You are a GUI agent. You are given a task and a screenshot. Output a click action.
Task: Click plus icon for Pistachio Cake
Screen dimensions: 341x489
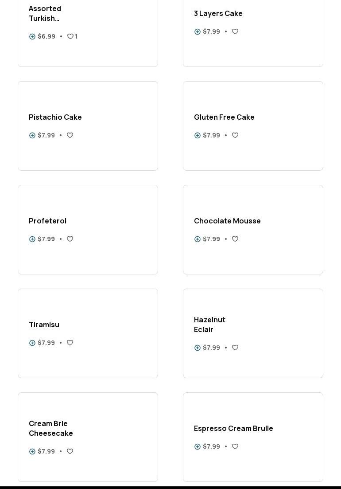pos(32,136)
